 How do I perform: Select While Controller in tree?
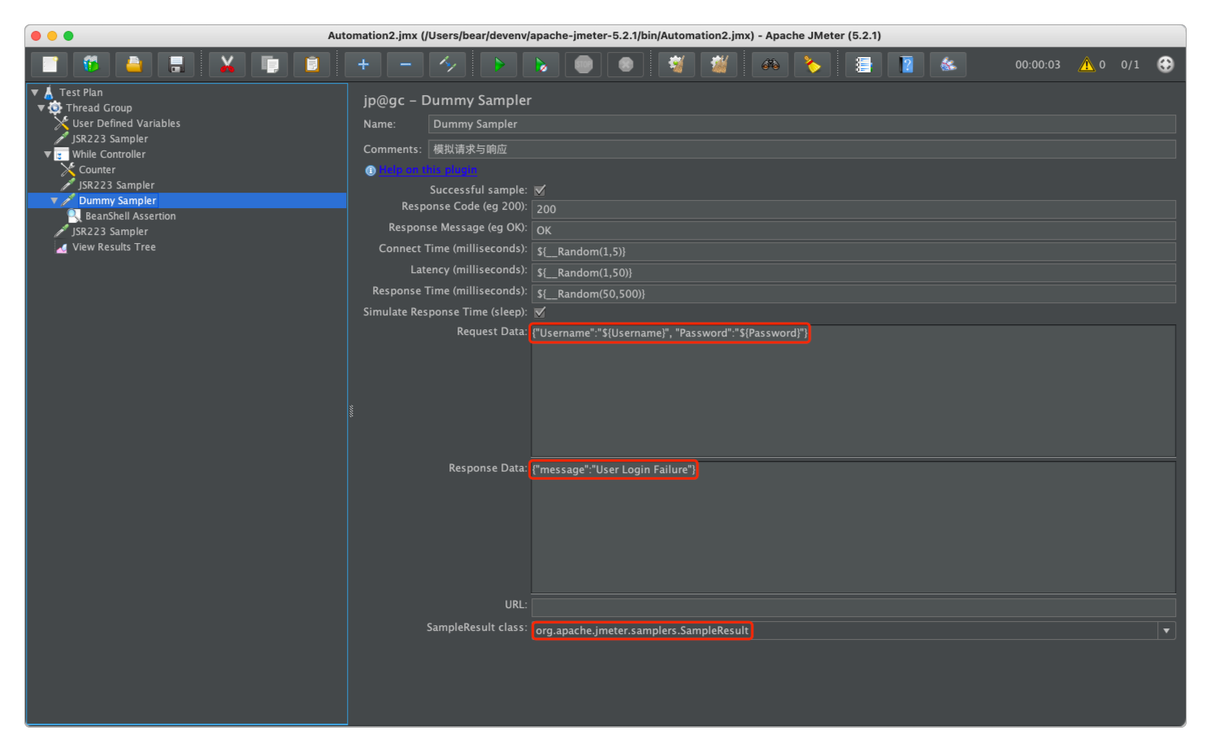(x=109, y=154)
